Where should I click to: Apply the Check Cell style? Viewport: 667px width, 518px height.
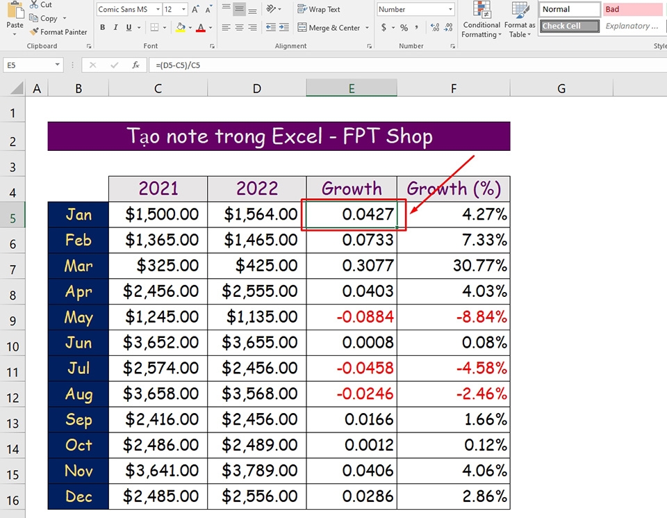click(x=570, y=26)
